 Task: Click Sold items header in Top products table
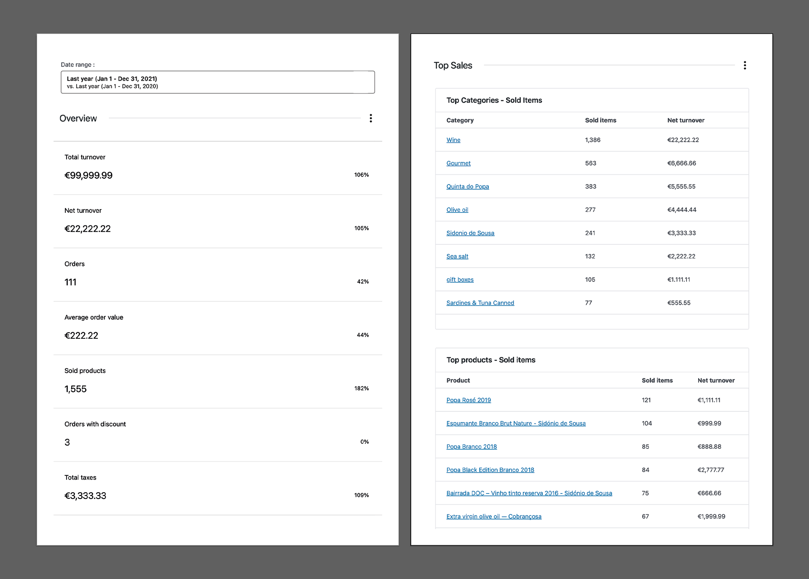(x=657, y=380)
